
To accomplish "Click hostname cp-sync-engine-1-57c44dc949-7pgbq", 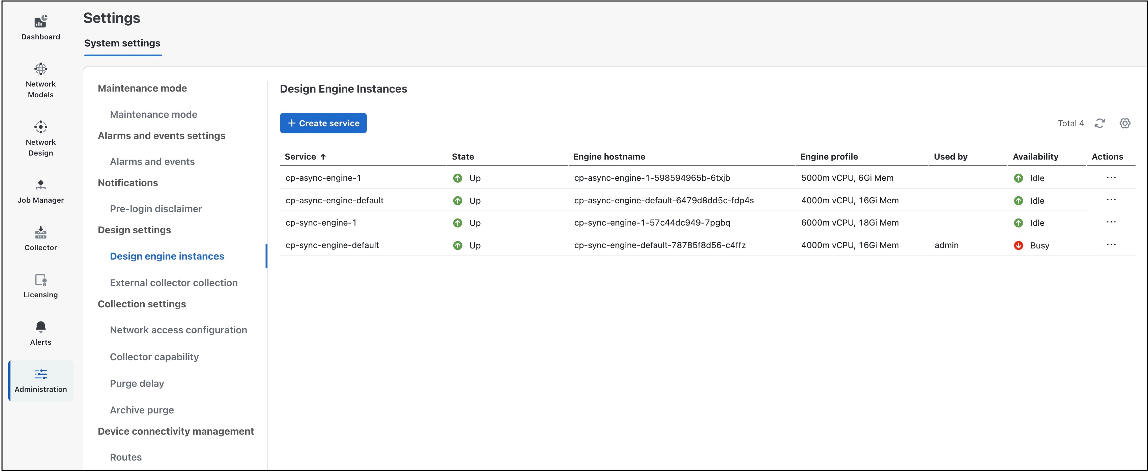I will tap(652, 223).
